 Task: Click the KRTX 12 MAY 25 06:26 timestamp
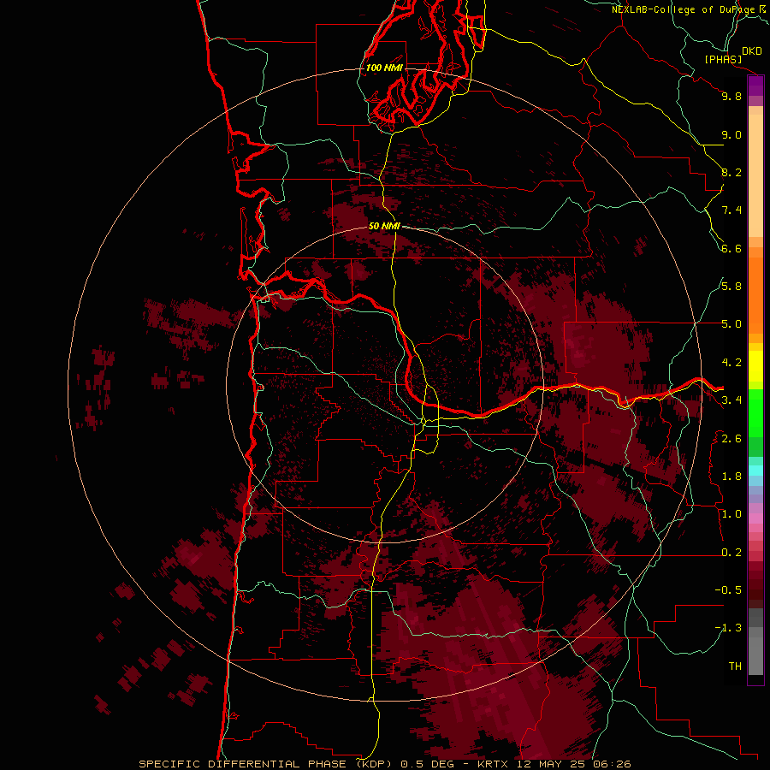click(x=554, y=764)
